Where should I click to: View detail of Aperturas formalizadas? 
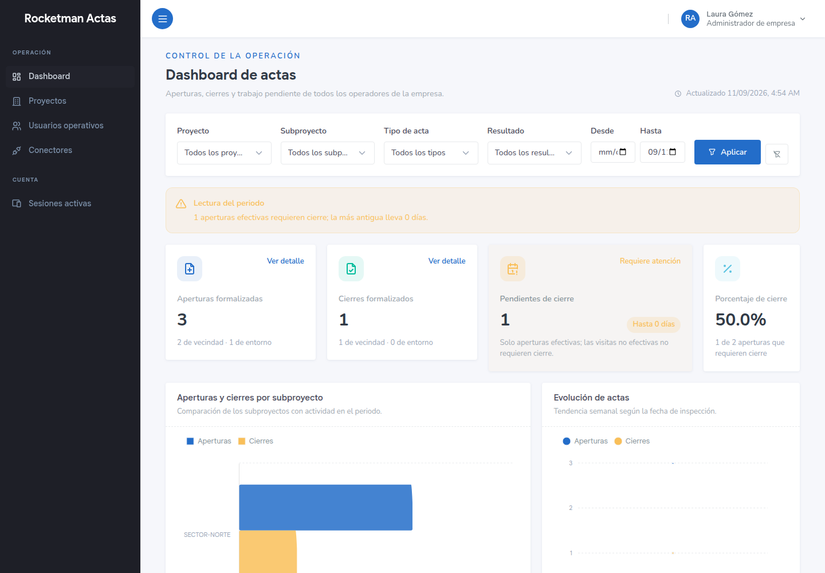point(285,261)
